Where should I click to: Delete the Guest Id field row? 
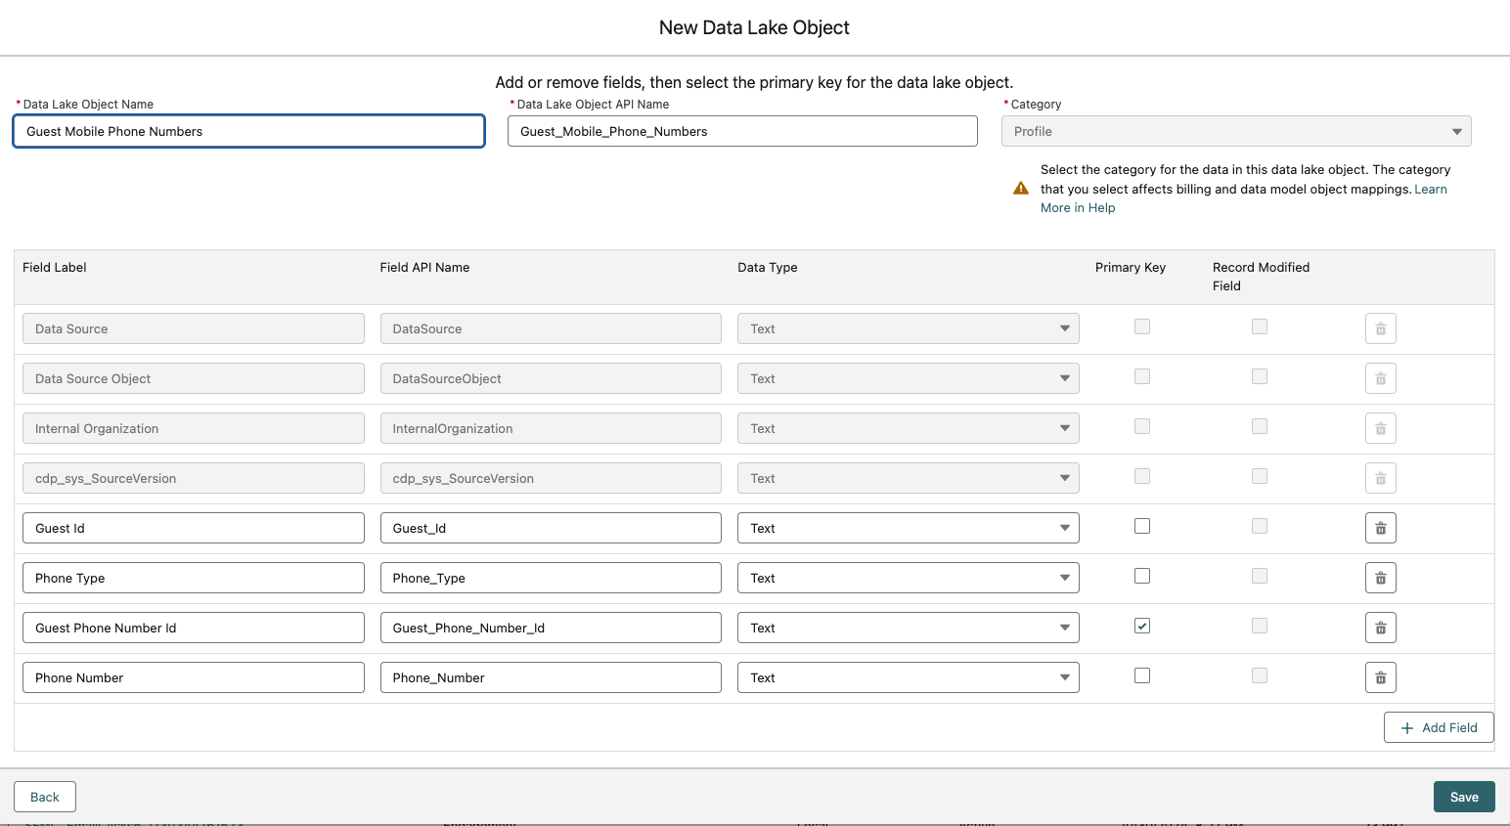1380,528
